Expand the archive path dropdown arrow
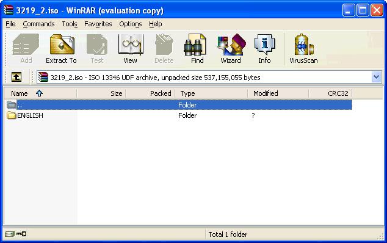The width and height of the screenshot is (387, 243). [376, 78]
